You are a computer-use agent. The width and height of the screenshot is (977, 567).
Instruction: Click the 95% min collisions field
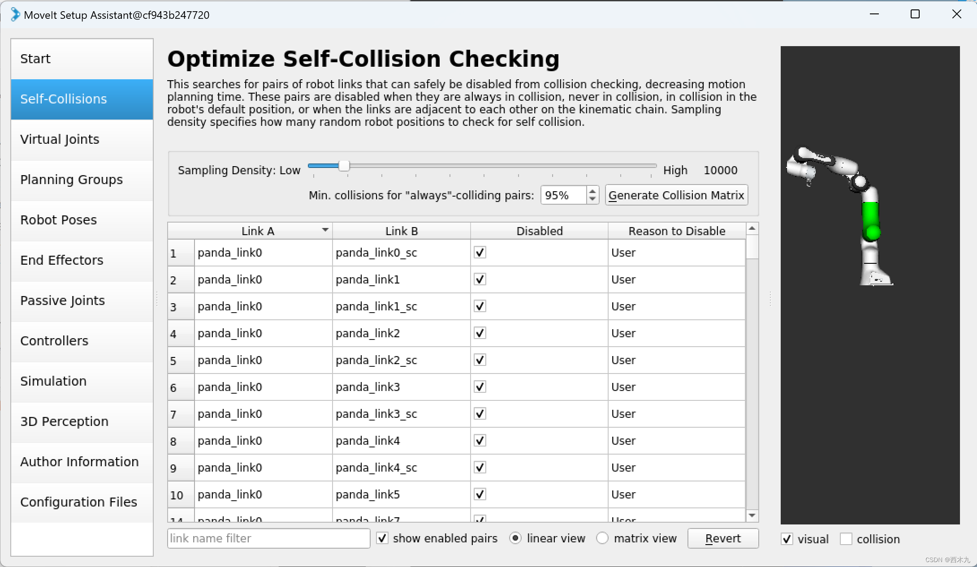coord(564,195)
